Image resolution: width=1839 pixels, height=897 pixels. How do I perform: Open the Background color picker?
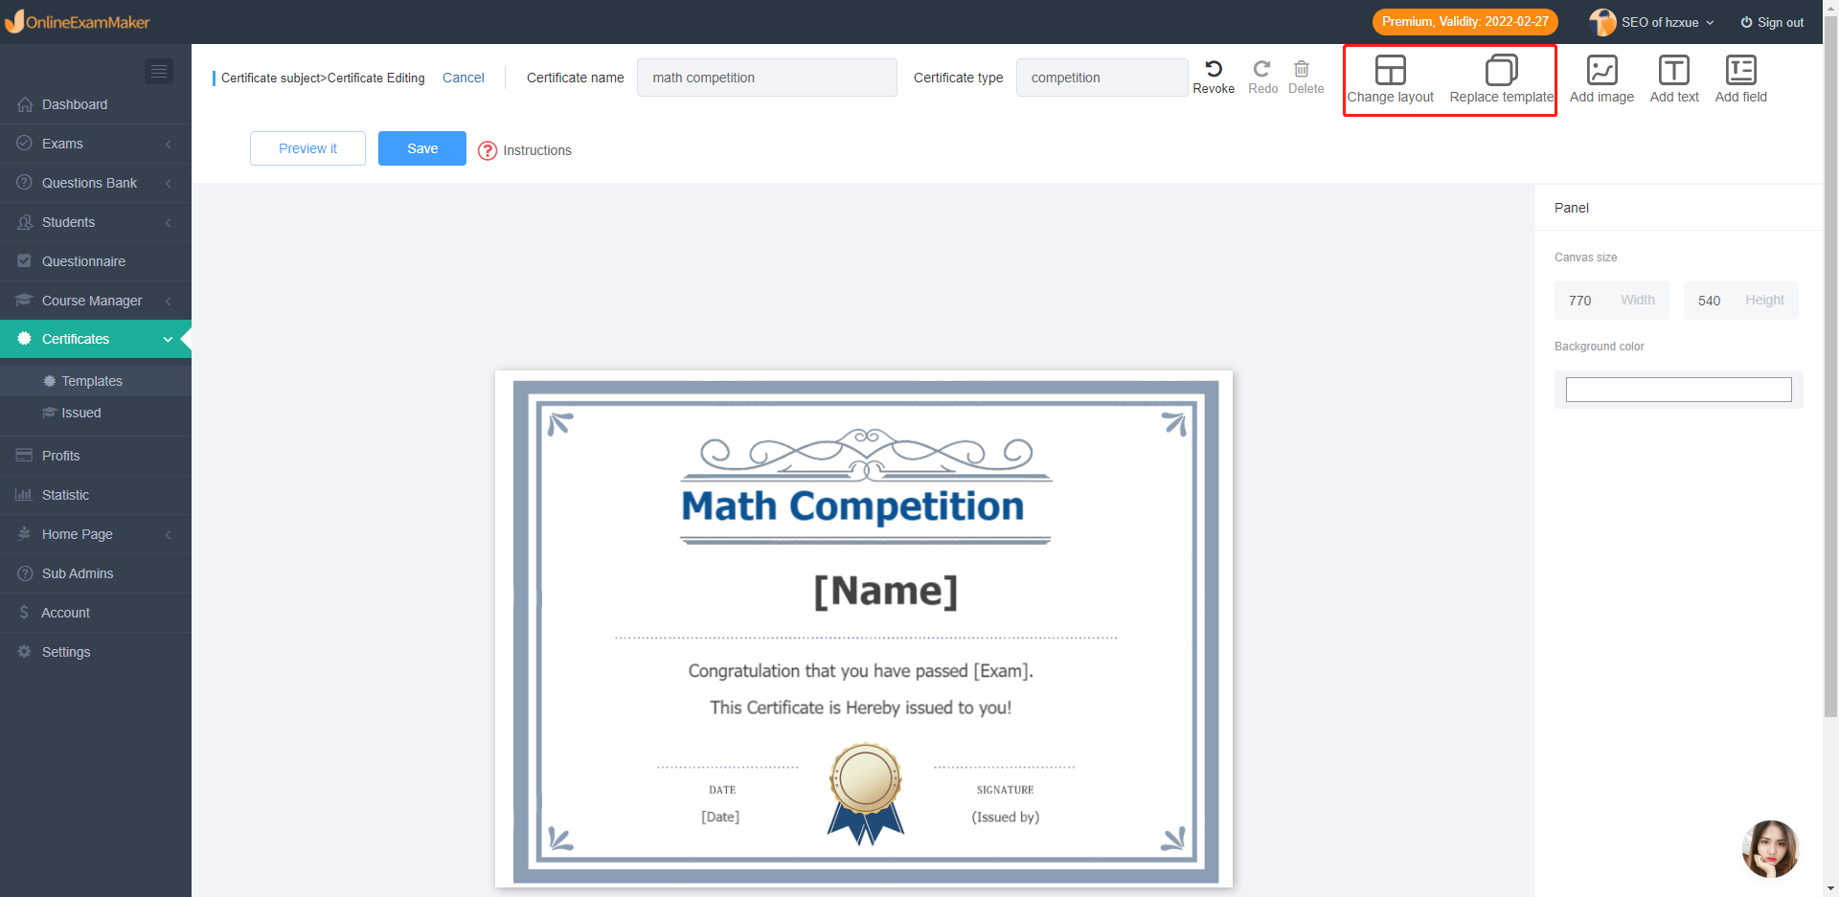point(1678,390)
